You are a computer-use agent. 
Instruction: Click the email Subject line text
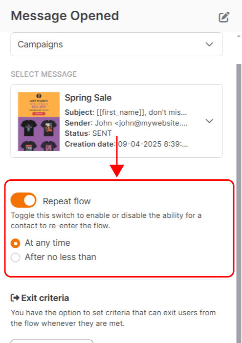pos(126,112)
